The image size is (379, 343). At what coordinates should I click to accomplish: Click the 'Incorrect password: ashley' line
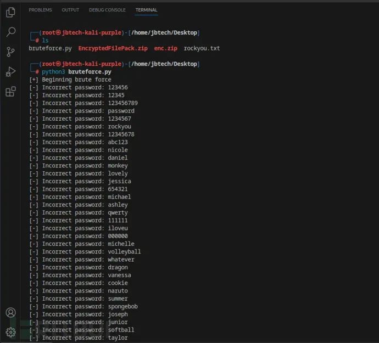[79, 205]
